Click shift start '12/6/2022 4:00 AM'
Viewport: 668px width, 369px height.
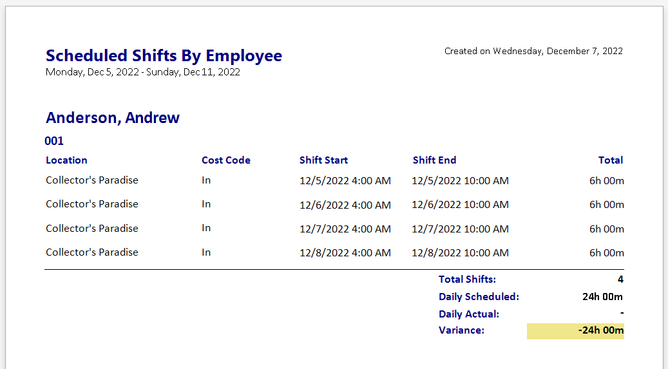tap(345, 205)
